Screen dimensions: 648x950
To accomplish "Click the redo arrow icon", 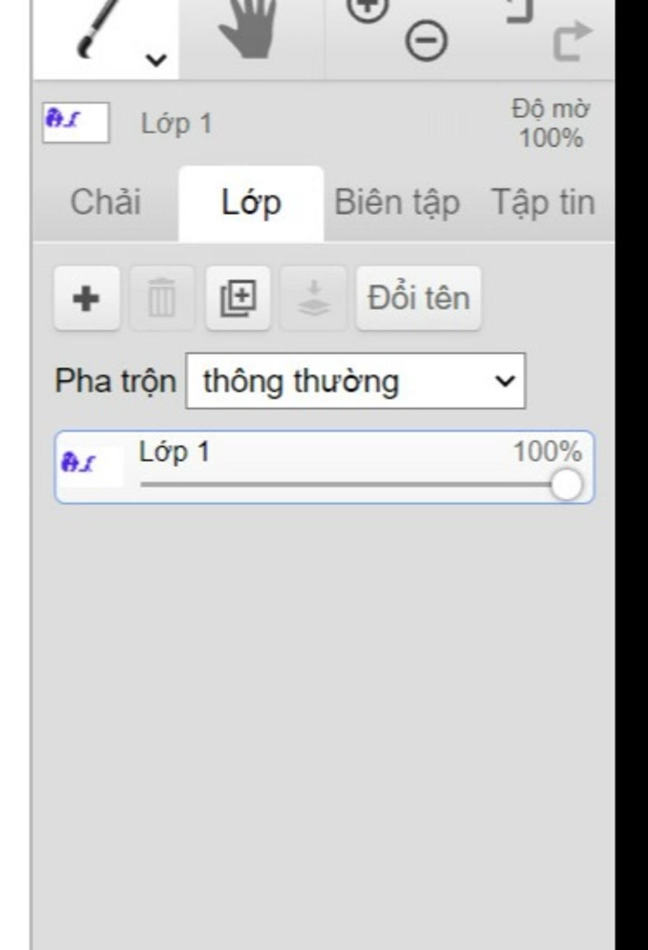I will pyautogui.click(x=572, y=41).
